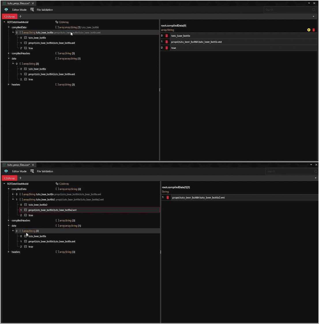Click File Validation label in bottom window

(x=45, y=171)
